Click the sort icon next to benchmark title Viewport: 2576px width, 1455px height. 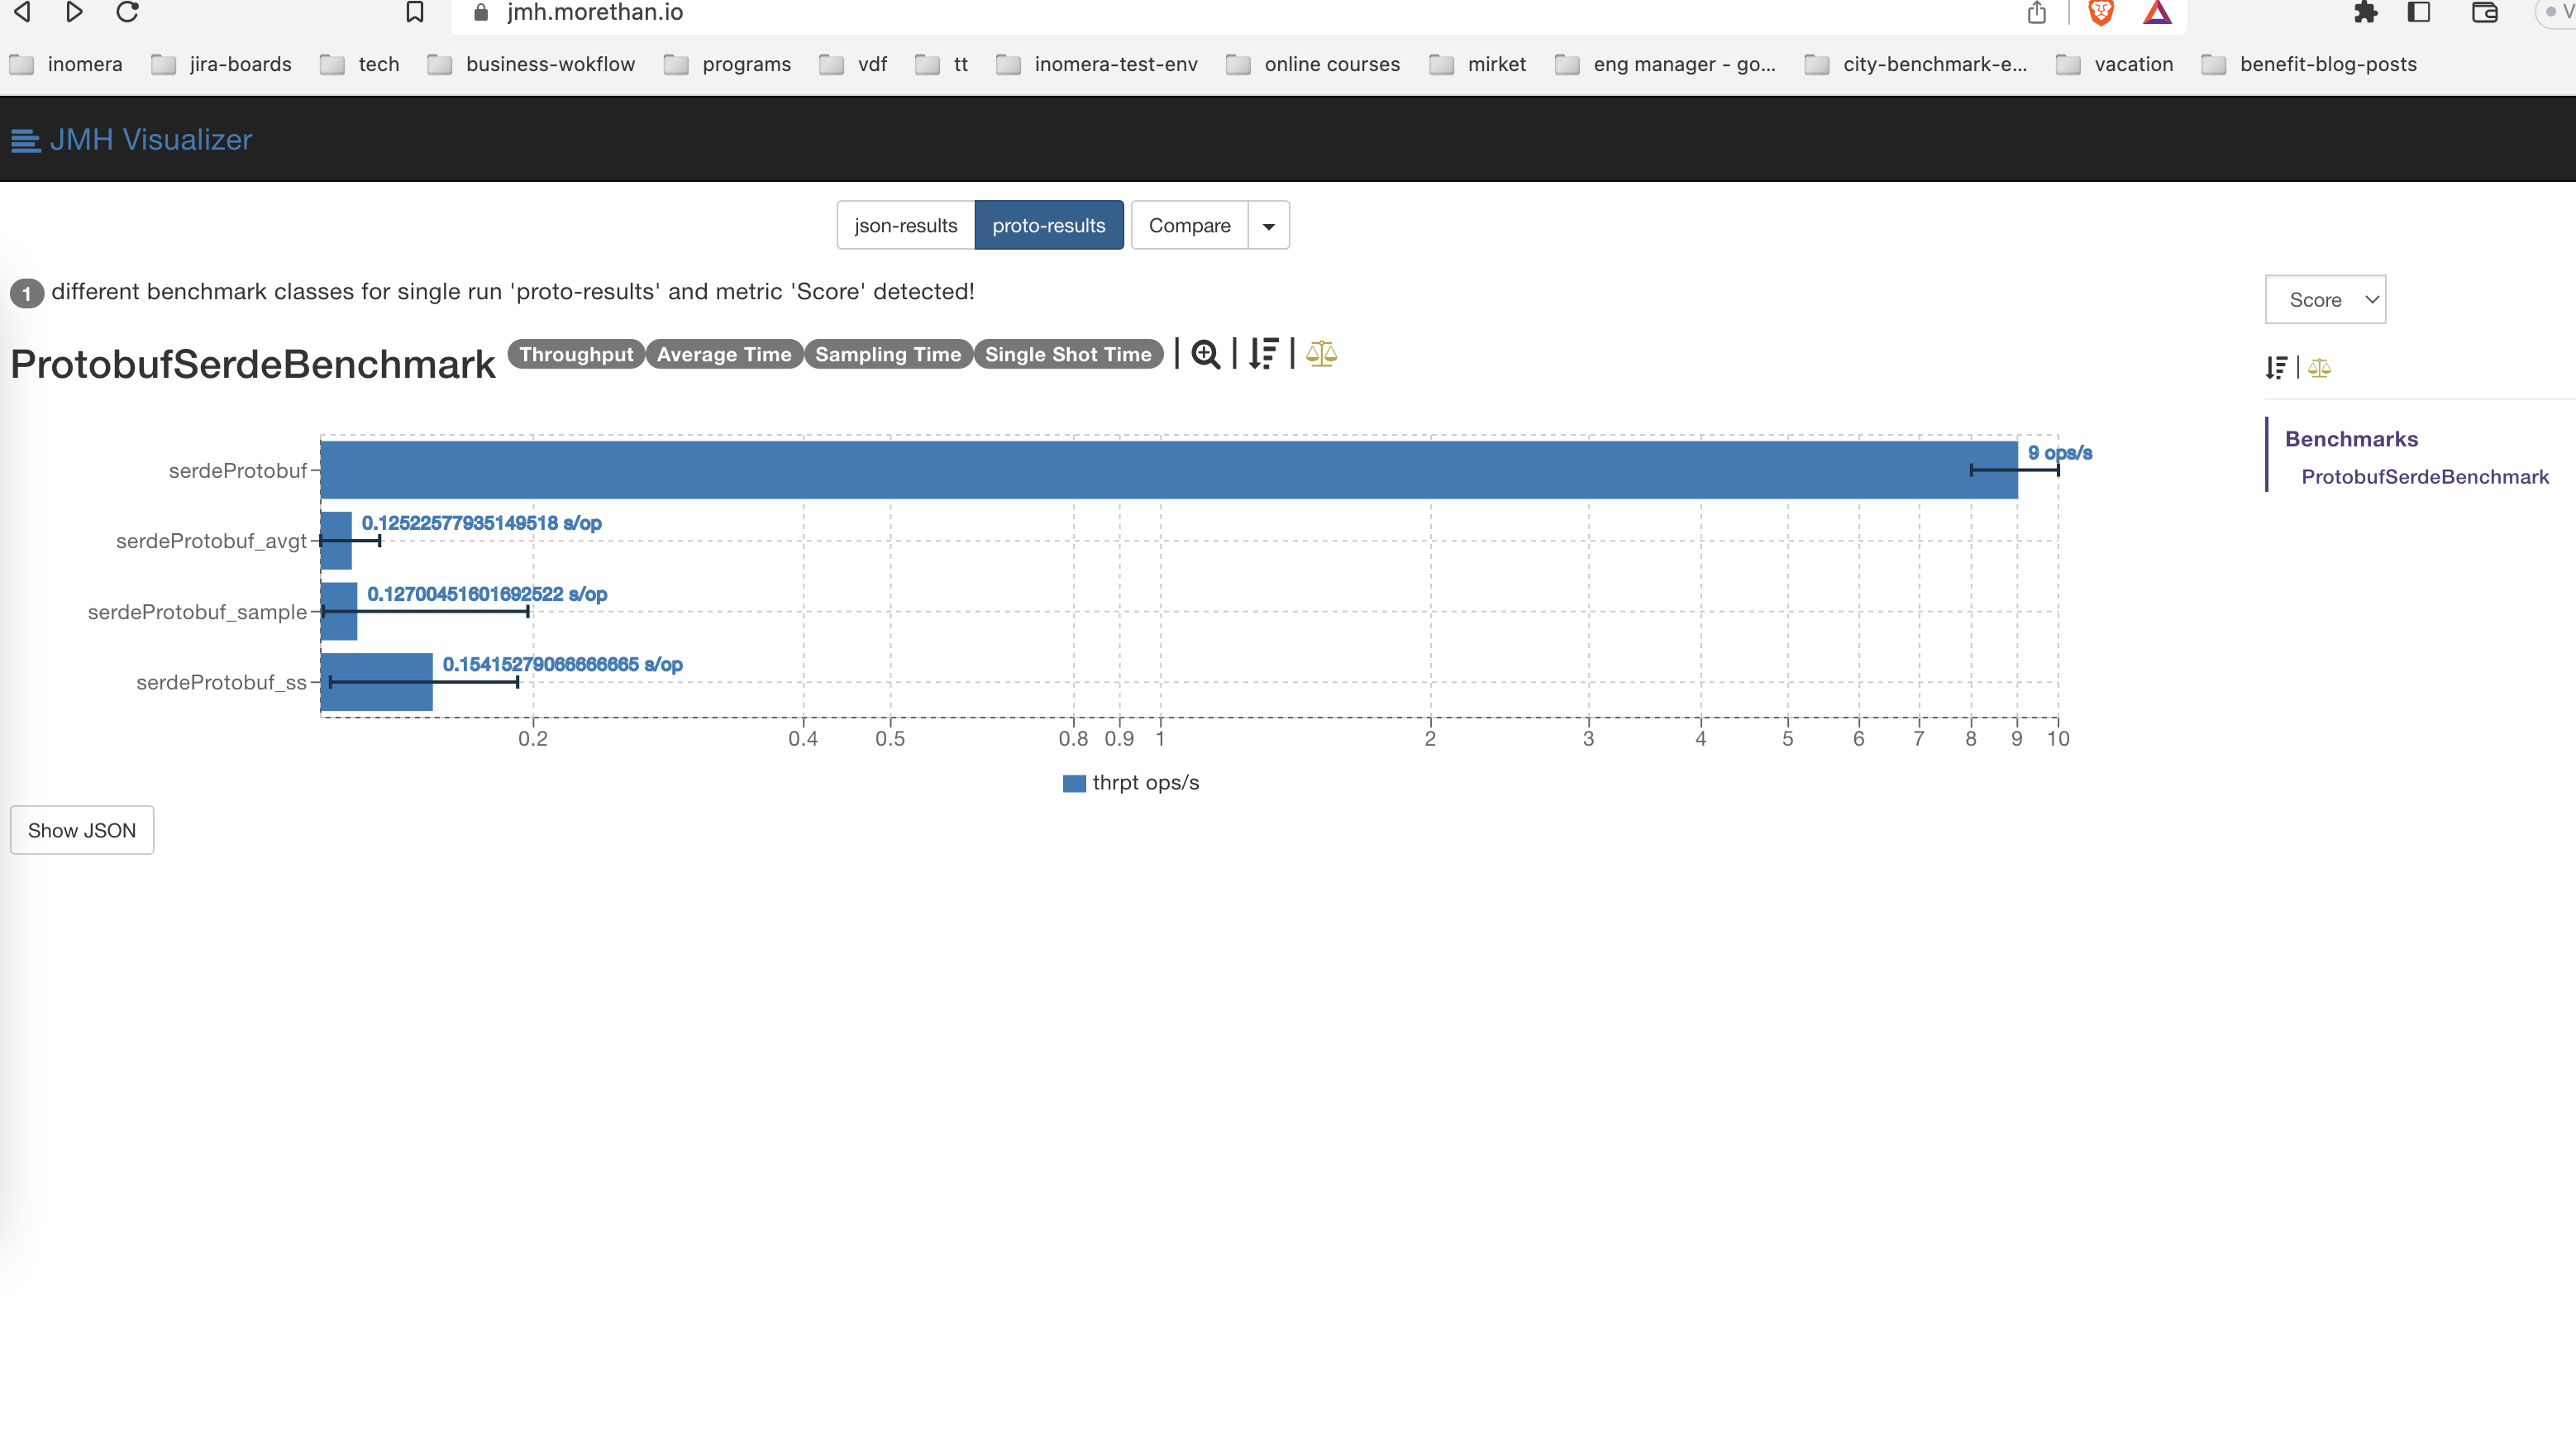tap(1263, 354)
